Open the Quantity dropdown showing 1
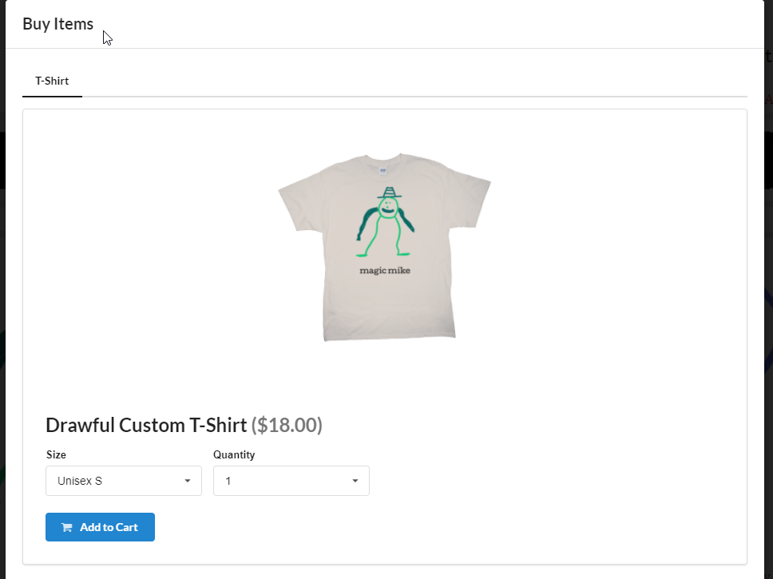773x579 pixels. coord(291,481)
